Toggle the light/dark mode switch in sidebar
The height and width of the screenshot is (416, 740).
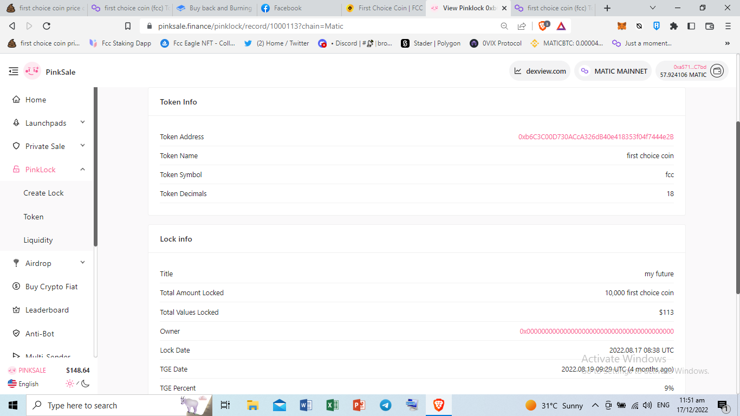[77, 383]
